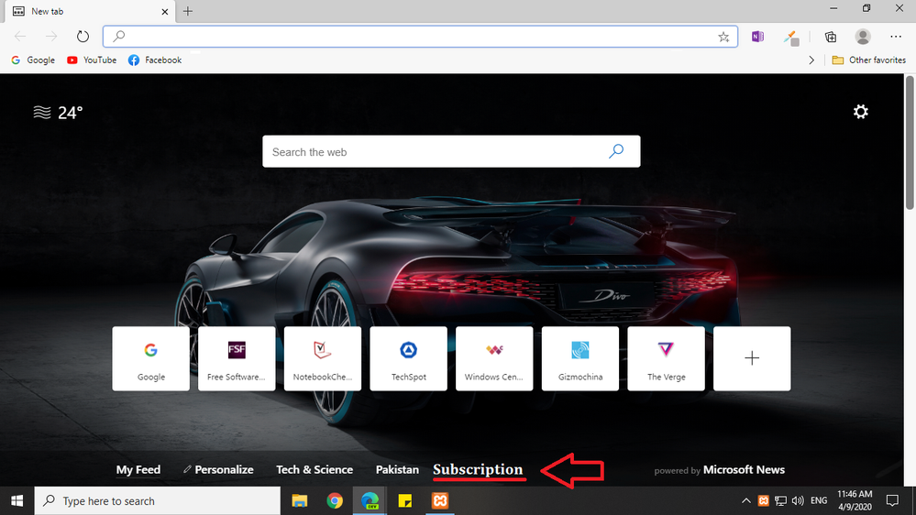Open the Windows Start menu

coord(17,501)
